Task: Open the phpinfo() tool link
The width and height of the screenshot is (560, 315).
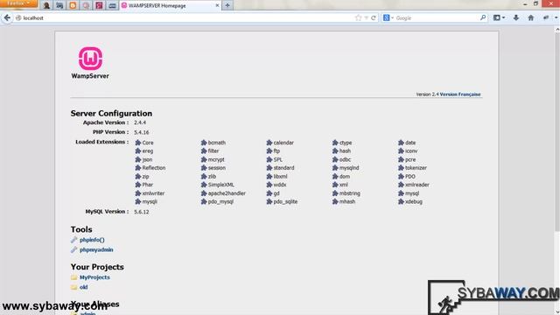Action: [x=92, y=240]
